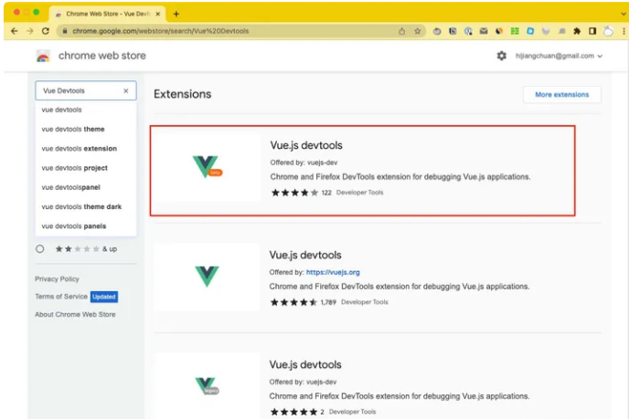The image size is (629, 419).
Task: Open the Chrome three-dot menu
Action: [x=624, y=31]
